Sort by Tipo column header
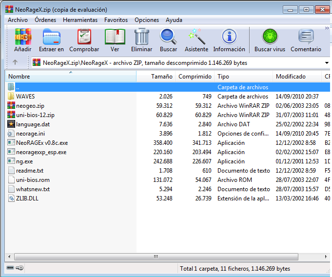The height and width of the screenshot is (277, 332). tap(243, 76)
